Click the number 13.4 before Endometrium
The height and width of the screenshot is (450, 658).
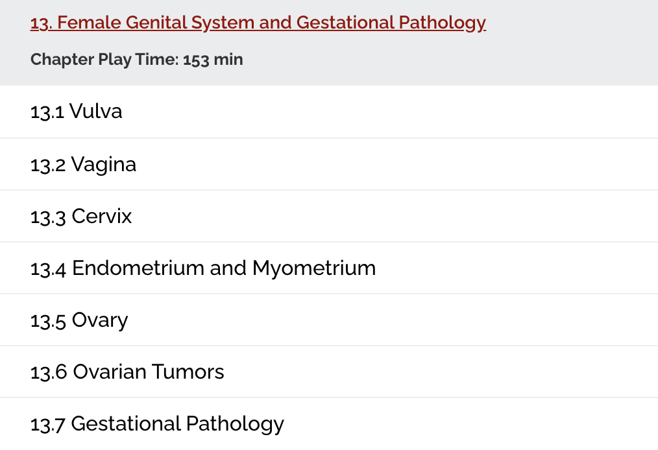pos(48,268)
